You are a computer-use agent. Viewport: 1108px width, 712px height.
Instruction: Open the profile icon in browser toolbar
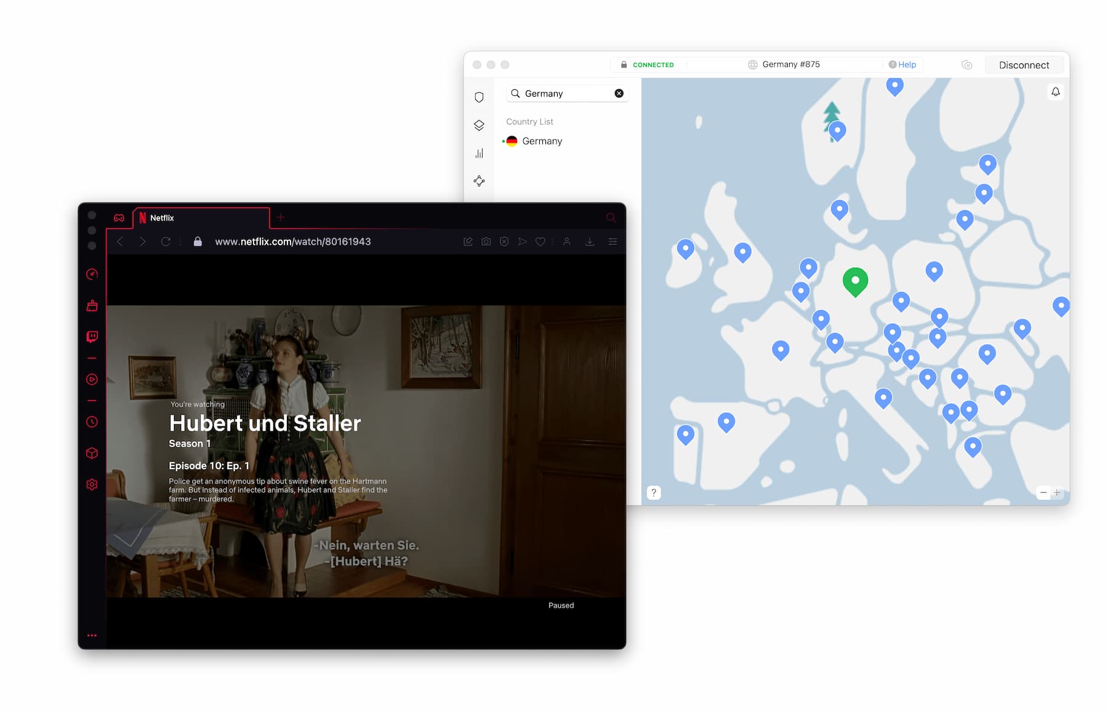pyautogui.click(x=566, y=242)
